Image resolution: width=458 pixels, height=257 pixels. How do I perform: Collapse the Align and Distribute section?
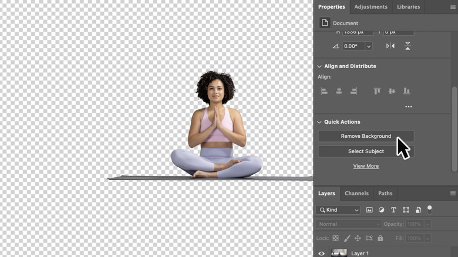[319, 66]
